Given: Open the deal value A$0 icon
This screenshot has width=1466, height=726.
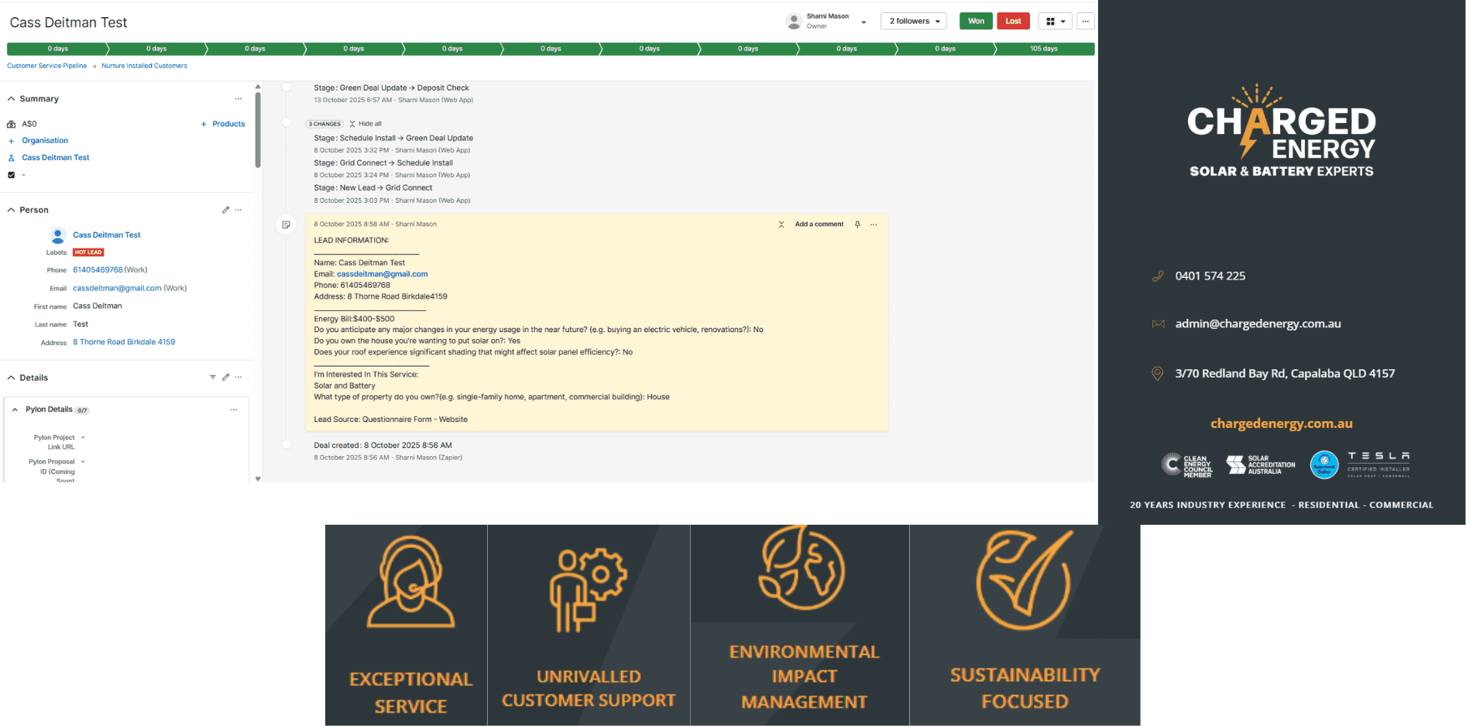Looking at the screenshot, I should pyautogui.click(x=11, y=124).
